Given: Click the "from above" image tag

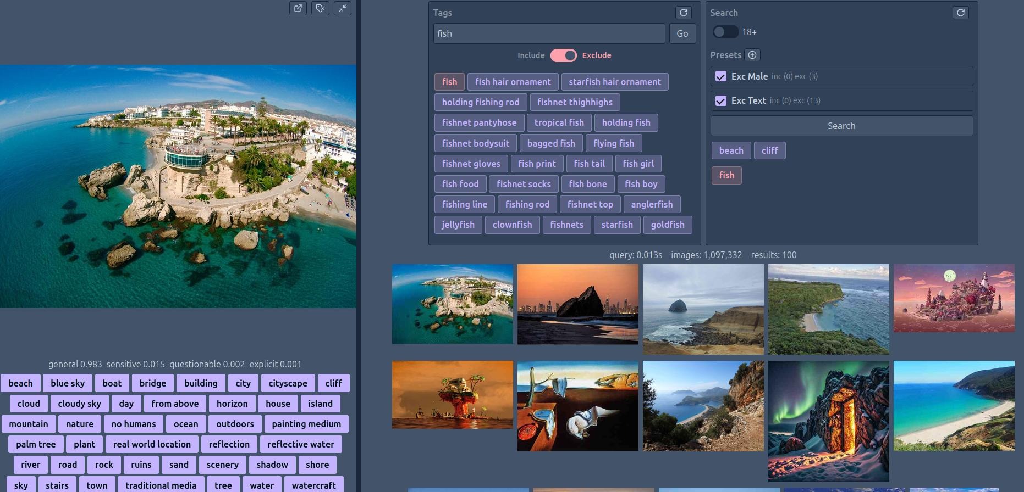Looking at the screenshot, I should (175, 404).
